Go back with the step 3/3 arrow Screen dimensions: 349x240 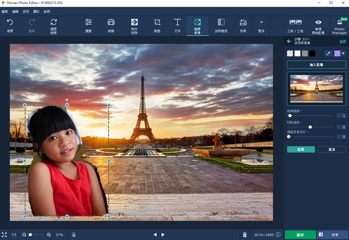[289, 41]
